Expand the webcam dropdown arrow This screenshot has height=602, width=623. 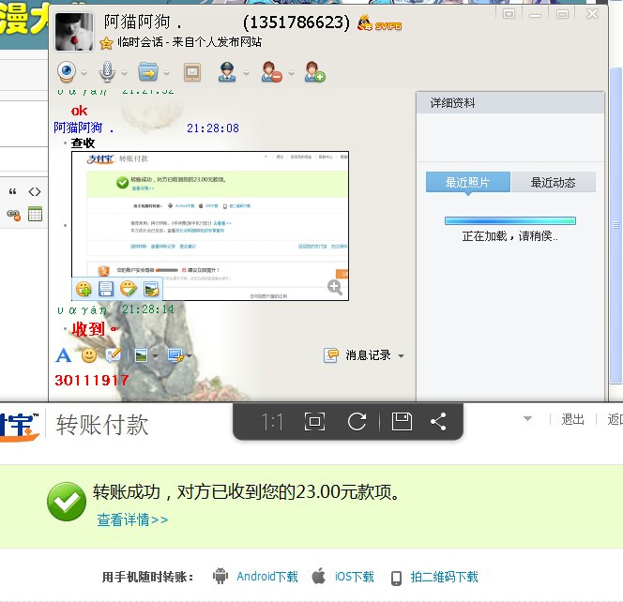pyautogui.click(x=84, y=73)
